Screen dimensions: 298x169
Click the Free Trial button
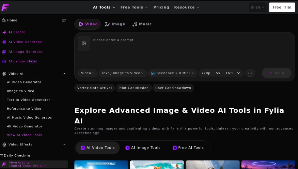pyautogui.click(x=282, y=7)
